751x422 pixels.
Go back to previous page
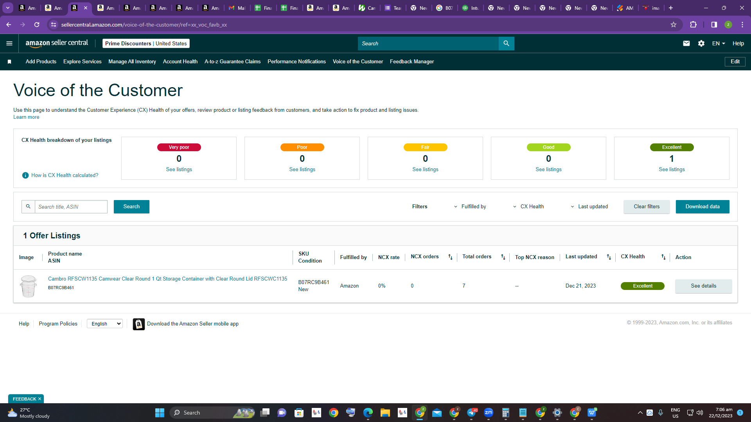9,25
